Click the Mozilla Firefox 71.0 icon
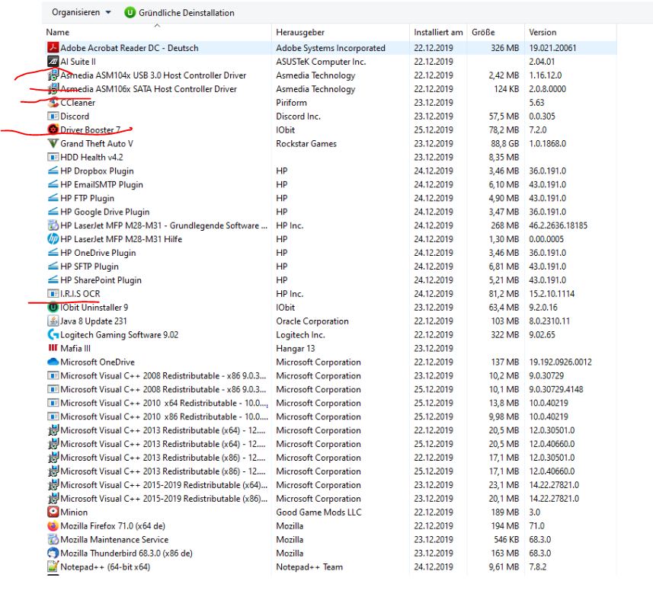 pos(53,526)
